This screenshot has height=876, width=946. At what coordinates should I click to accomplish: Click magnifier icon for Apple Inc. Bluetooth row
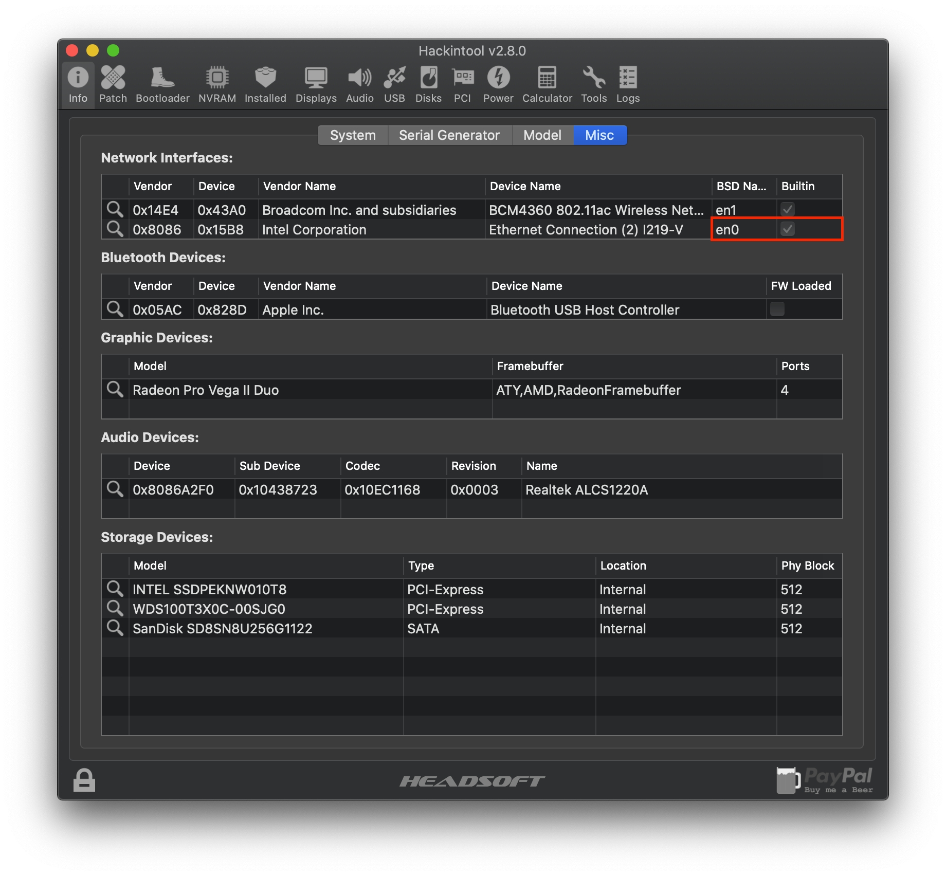tap(115, 309)
